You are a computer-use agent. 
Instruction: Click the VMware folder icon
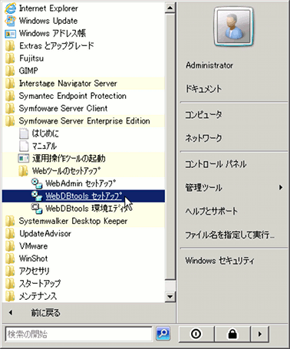(x=10, y=246)
